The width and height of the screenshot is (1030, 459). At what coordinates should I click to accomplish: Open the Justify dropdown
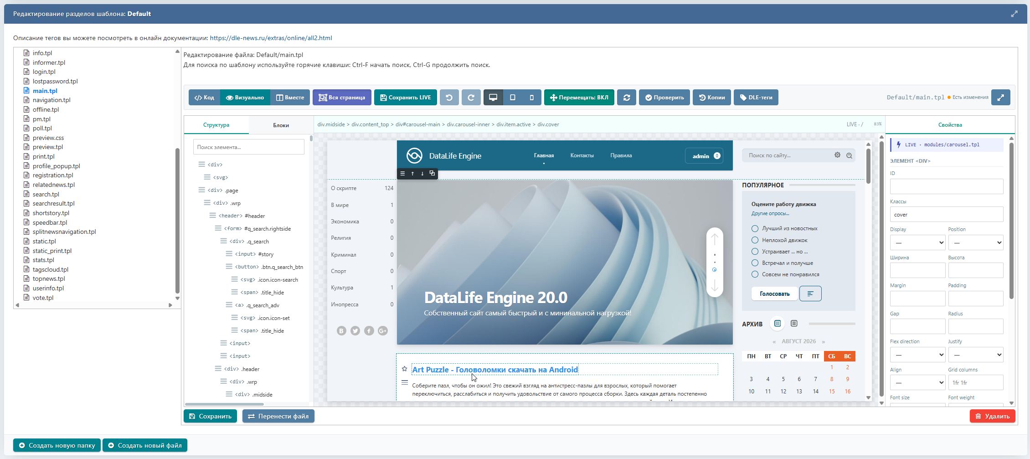click(976, 355)
